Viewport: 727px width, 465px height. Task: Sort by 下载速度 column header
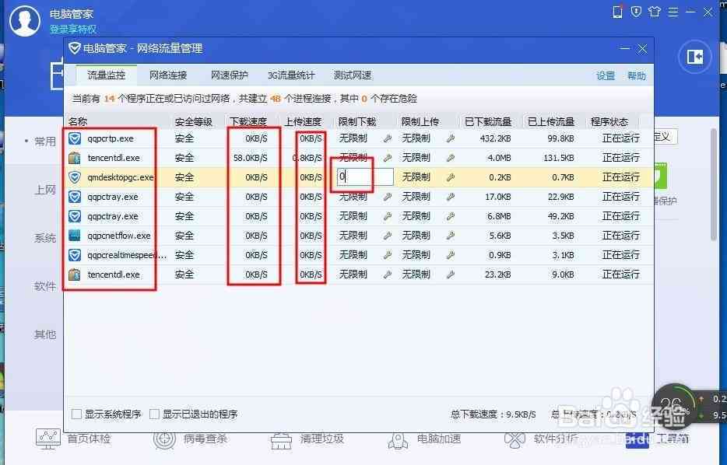pyautogui.click(x=248, y=122)
